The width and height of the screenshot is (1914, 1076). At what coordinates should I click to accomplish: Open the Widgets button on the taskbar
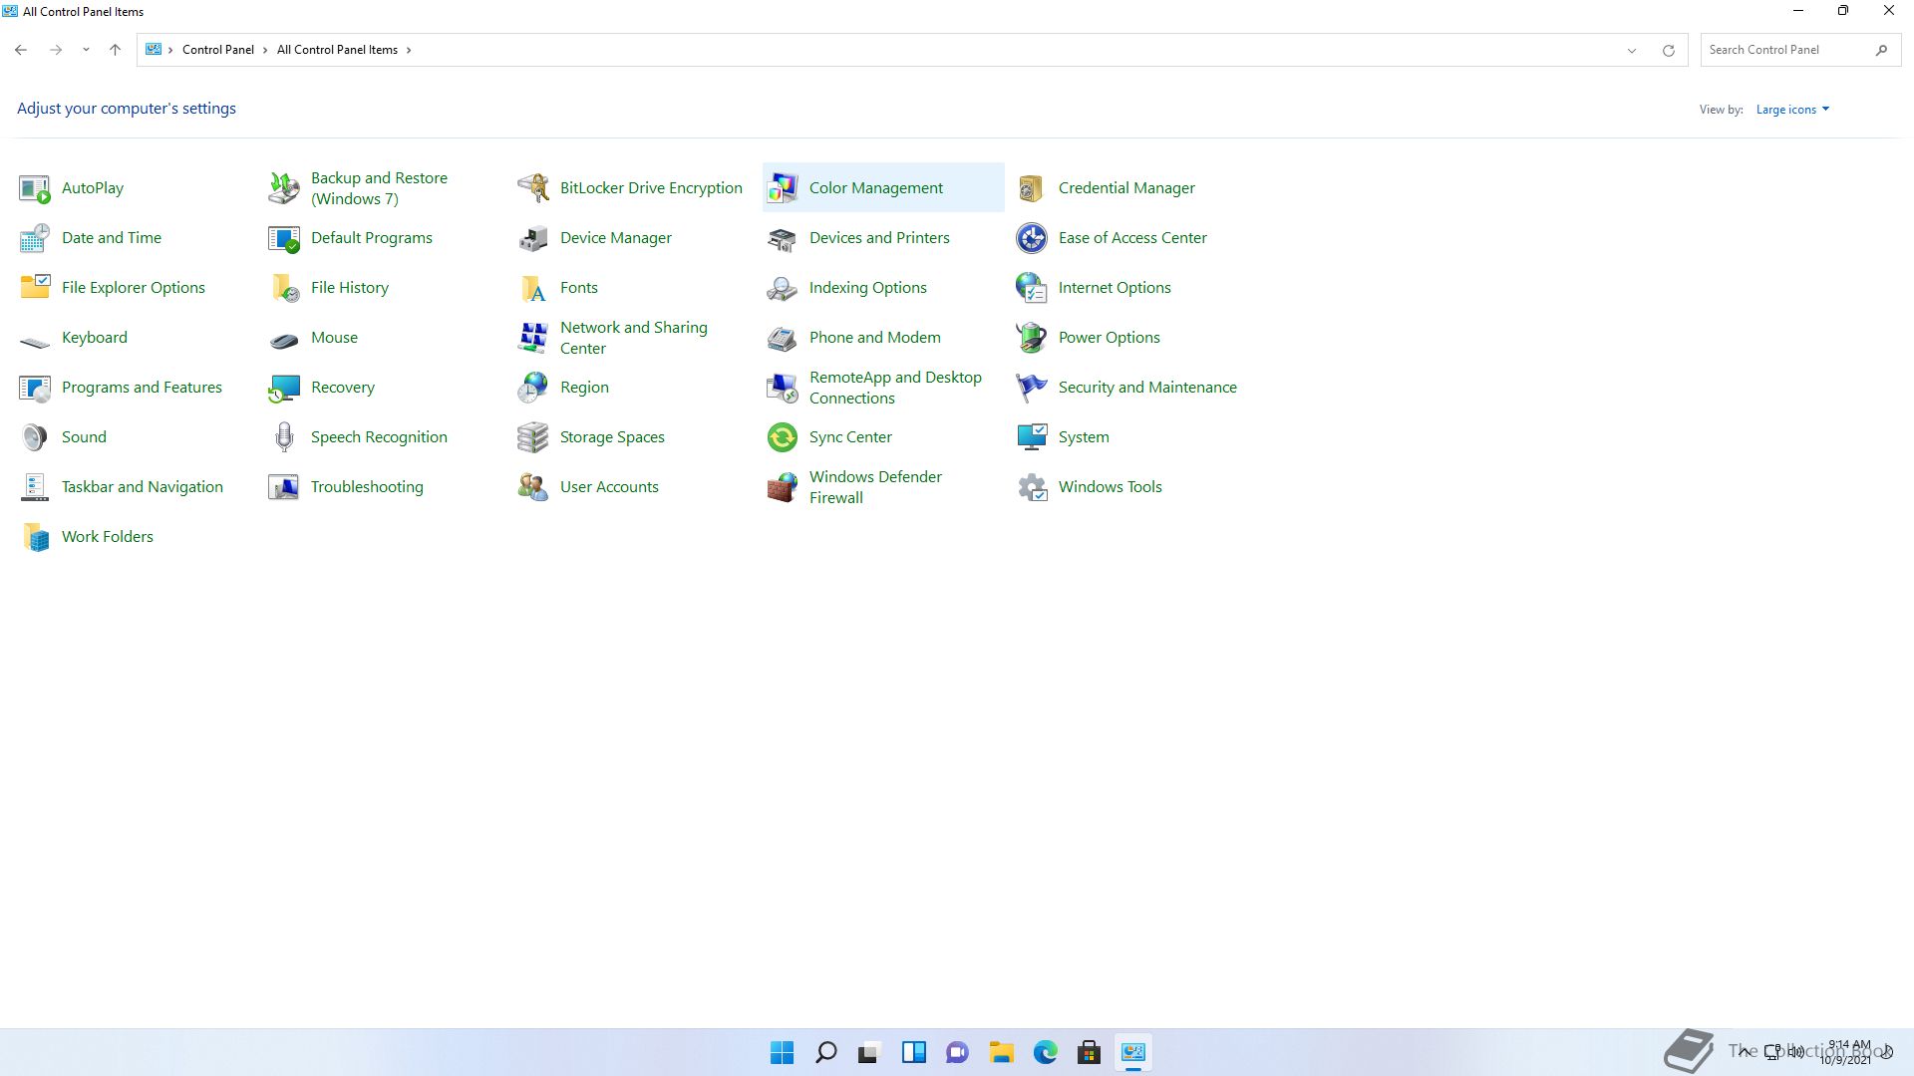tap(914, 1052)
